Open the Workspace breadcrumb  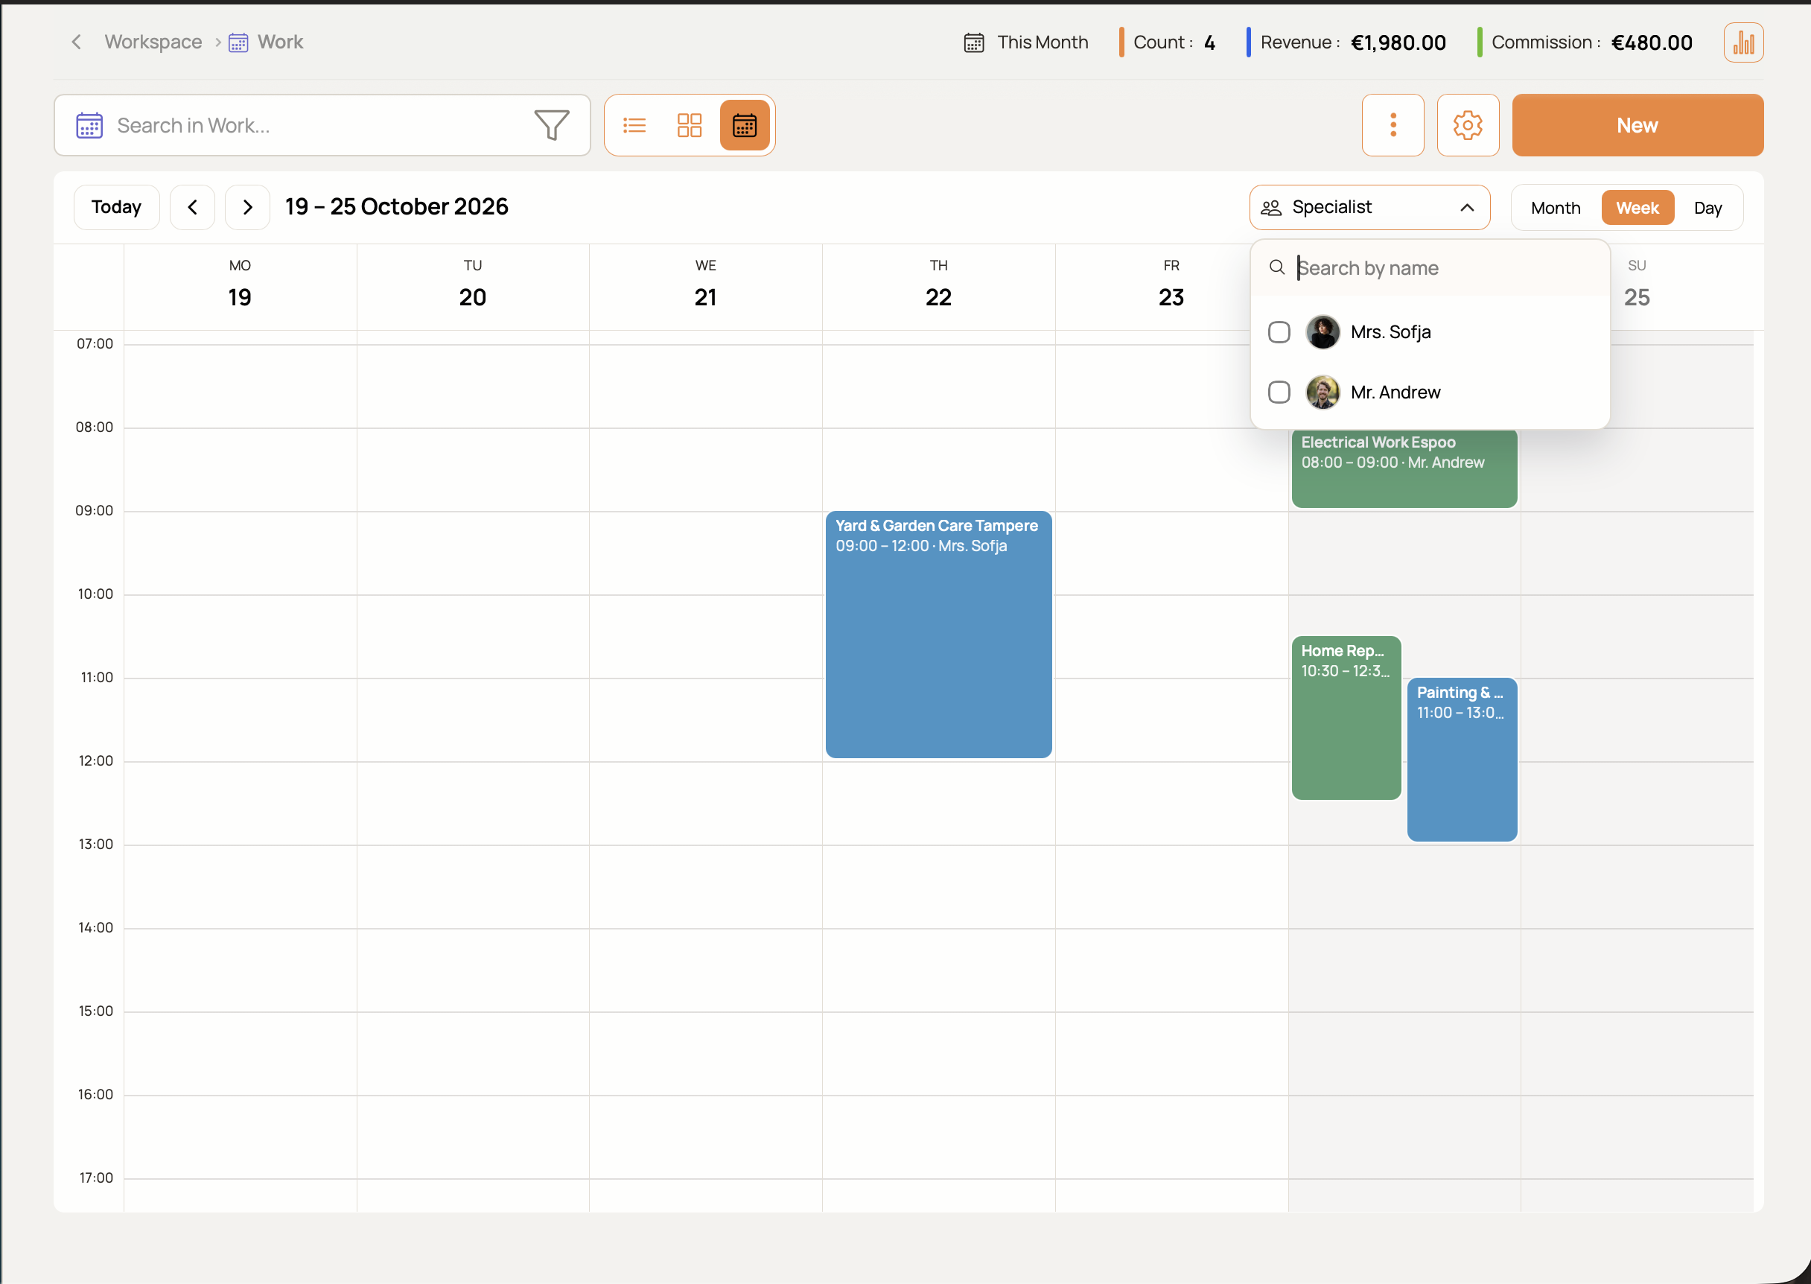[153, 42]
